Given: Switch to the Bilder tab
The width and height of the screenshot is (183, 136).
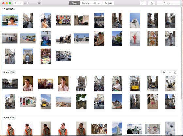Looking at the screenshot, I should pos(75,3).
